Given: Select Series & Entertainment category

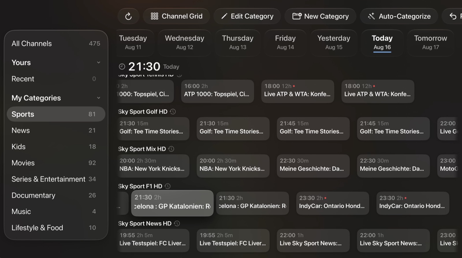Looking at the screenshot, I should pyautogui.click(x=56, y=179).
